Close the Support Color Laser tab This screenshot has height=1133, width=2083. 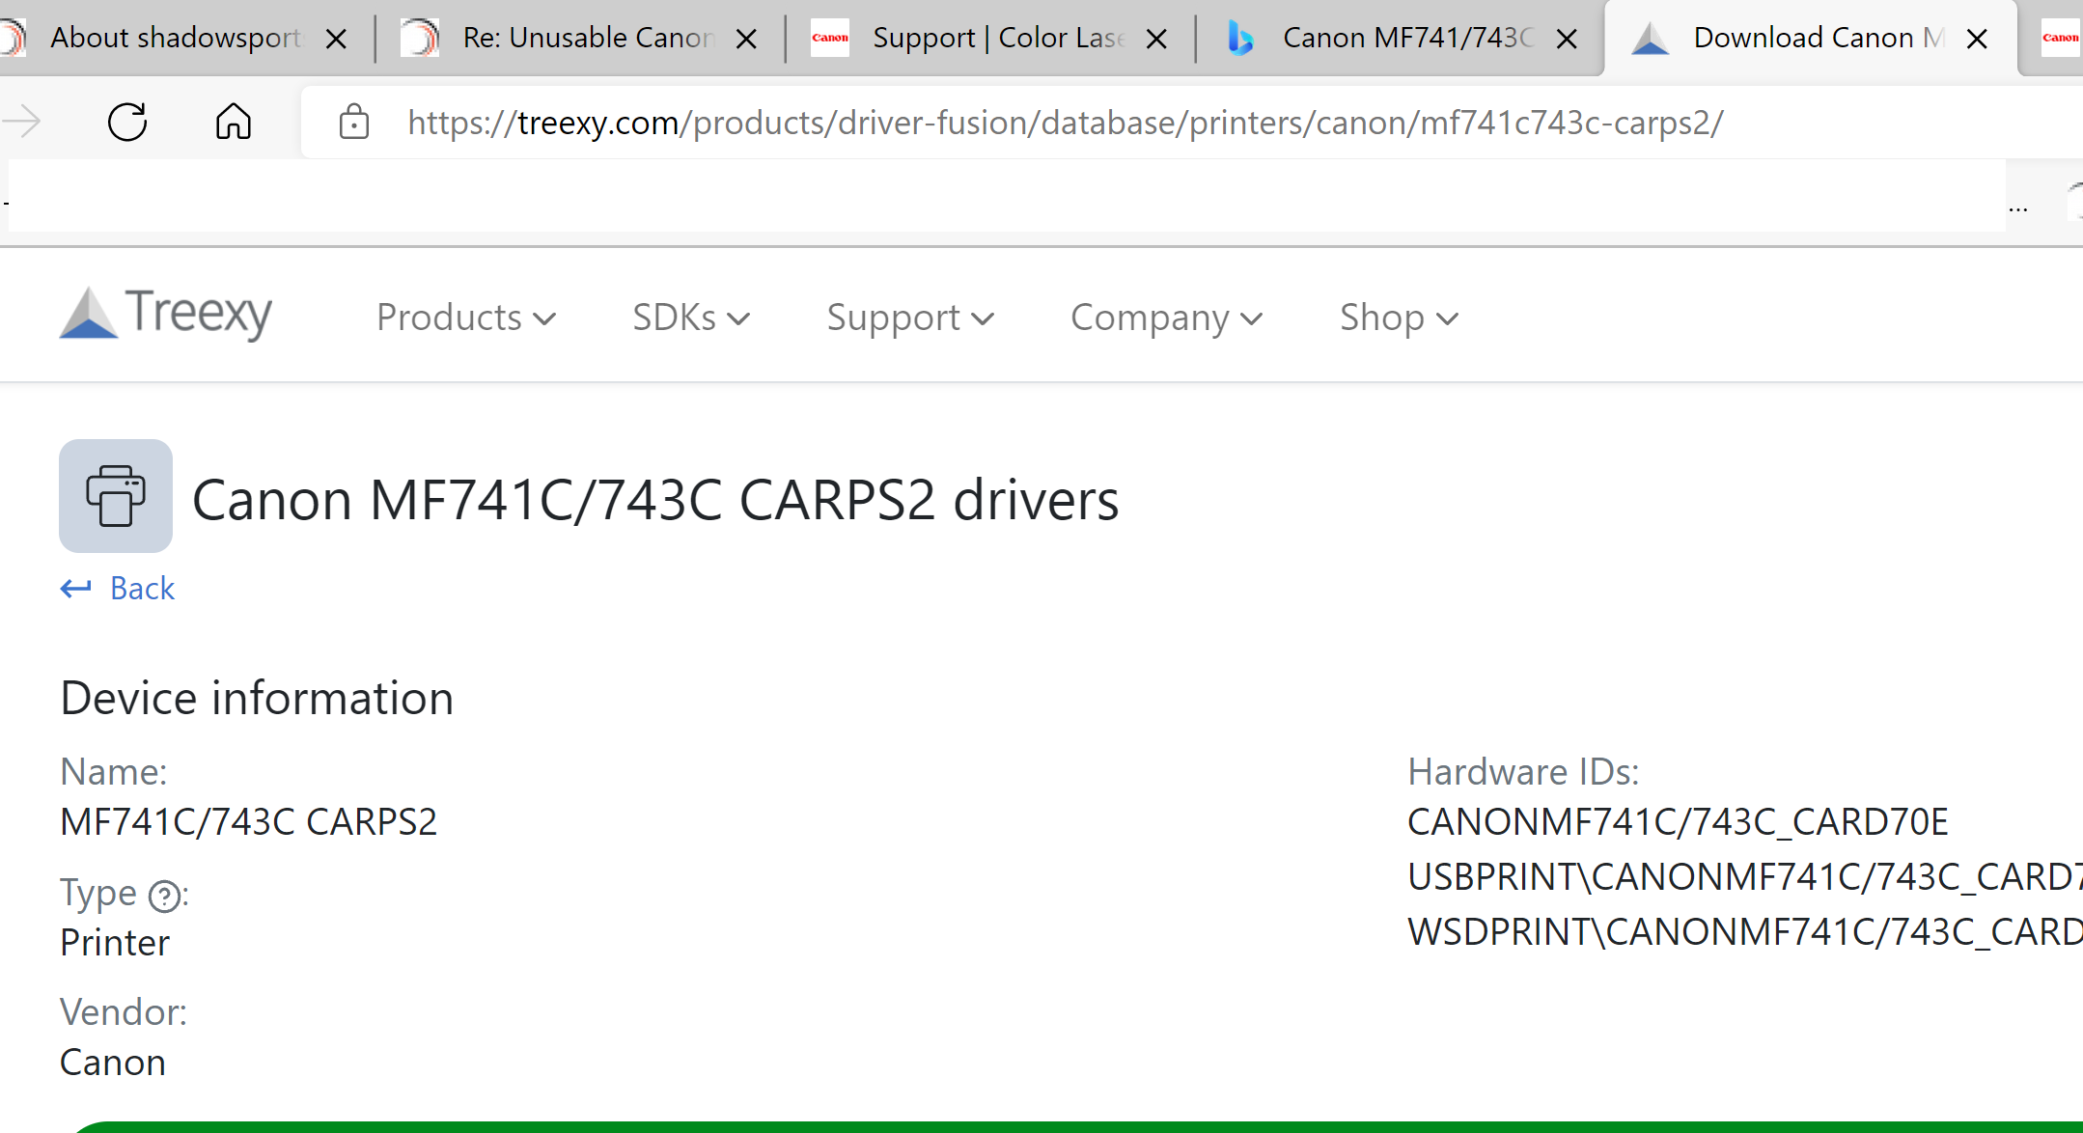(x=1156, y=39)
